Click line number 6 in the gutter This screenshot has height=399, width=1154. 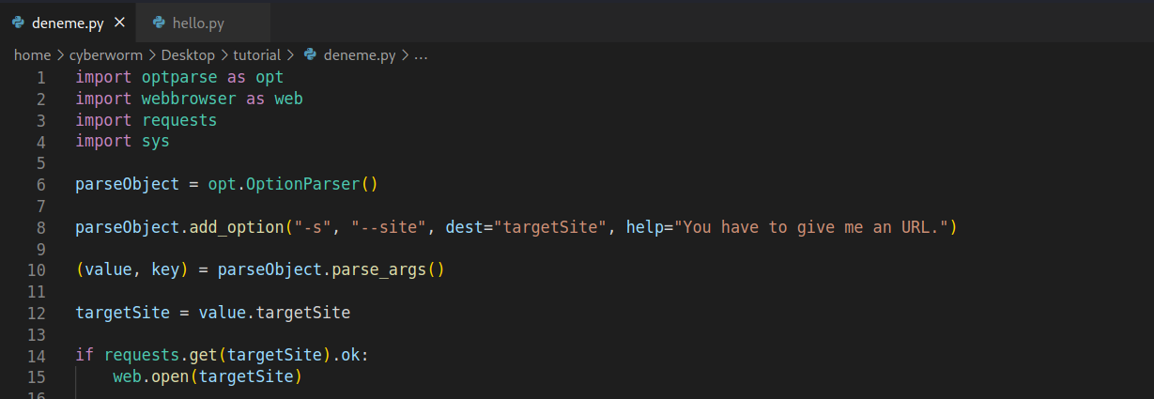point(40,184)
